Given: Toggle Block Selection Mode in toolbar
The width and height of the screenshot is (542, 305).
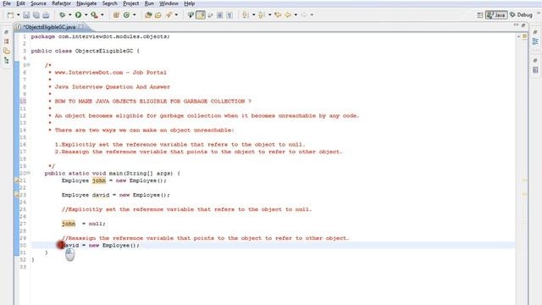Looking at the screenshot, I should (x=220, y=15).
